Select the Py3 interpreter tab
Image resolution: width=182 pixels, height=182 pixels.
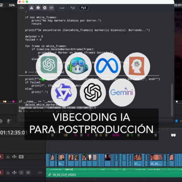[83, 8]
